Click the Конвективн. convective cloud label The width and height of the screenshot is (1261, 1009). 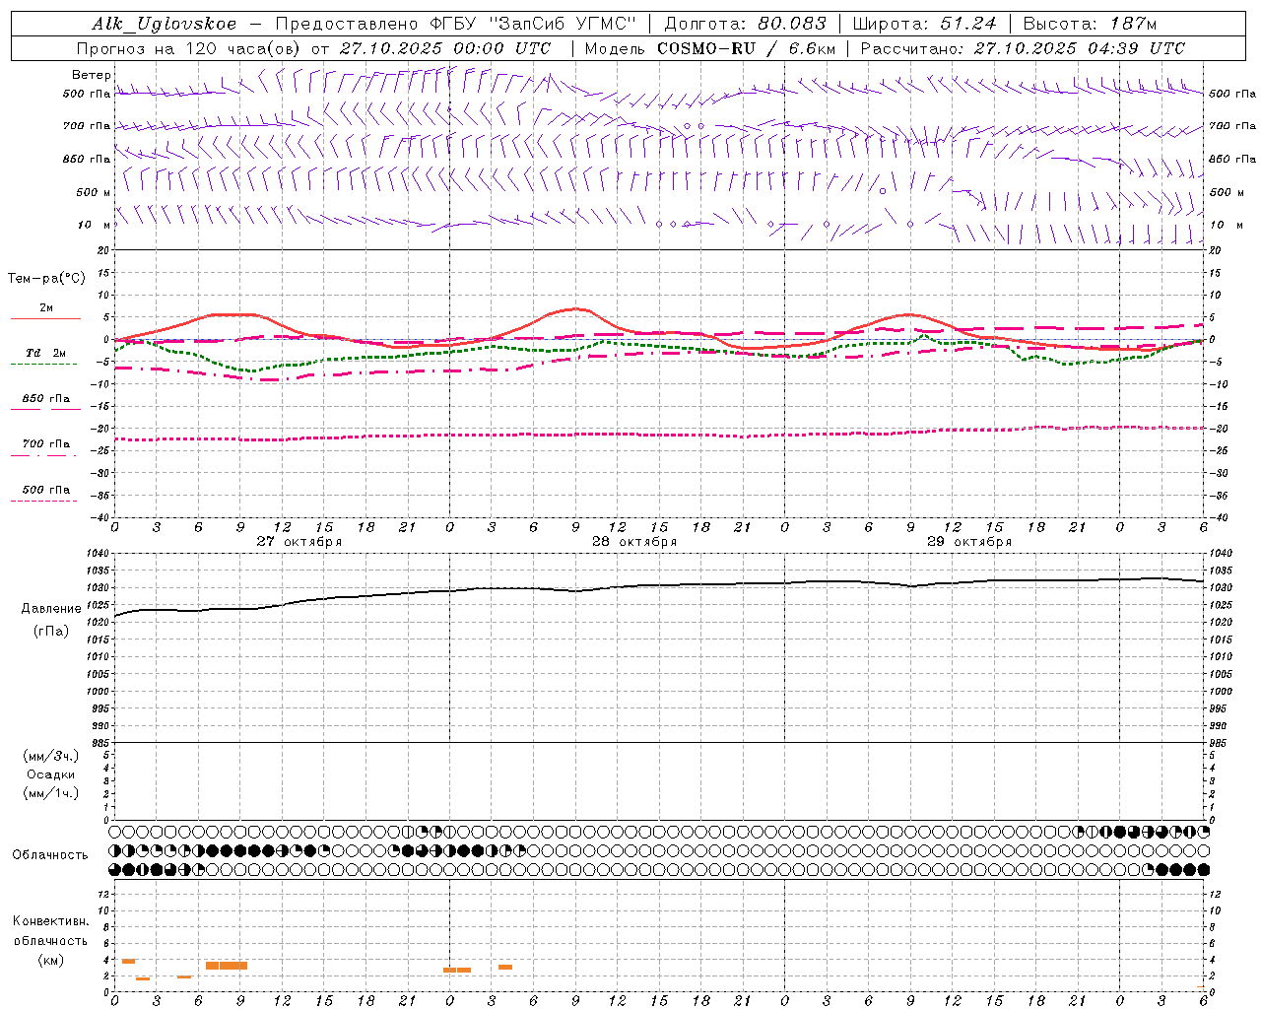point(50,922)
